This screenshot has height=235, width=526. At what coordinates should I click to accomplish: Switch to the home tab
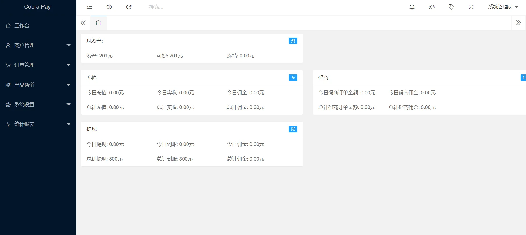(x=98, y=23)
